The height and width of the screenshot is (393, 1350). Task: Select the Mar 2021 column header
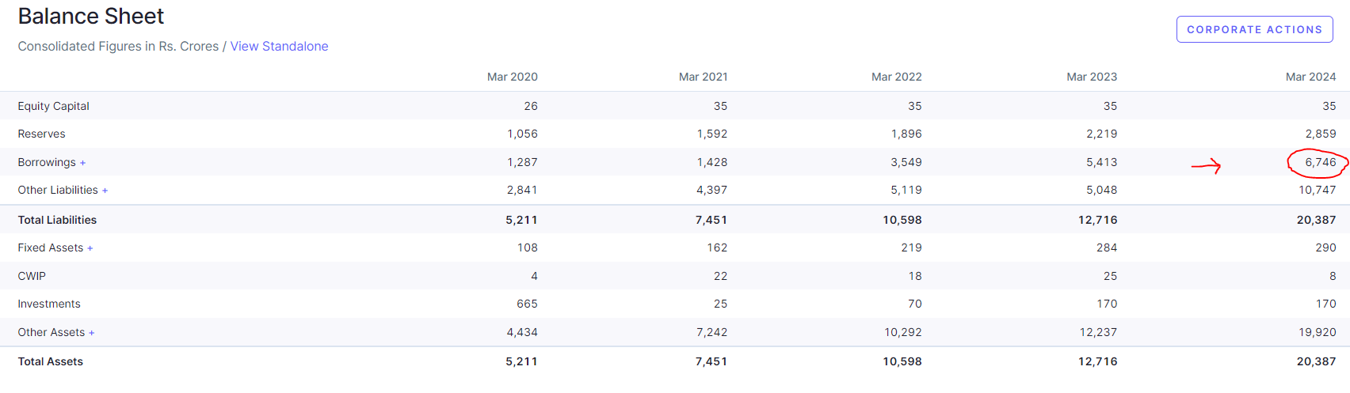pos(703,77)
